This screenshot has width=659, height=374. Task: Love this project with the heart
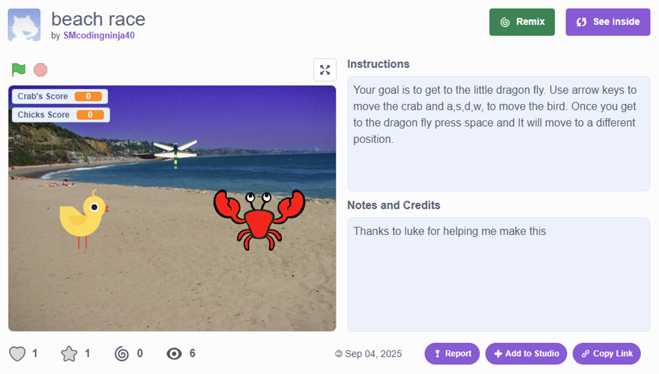(x=18, y=354)
